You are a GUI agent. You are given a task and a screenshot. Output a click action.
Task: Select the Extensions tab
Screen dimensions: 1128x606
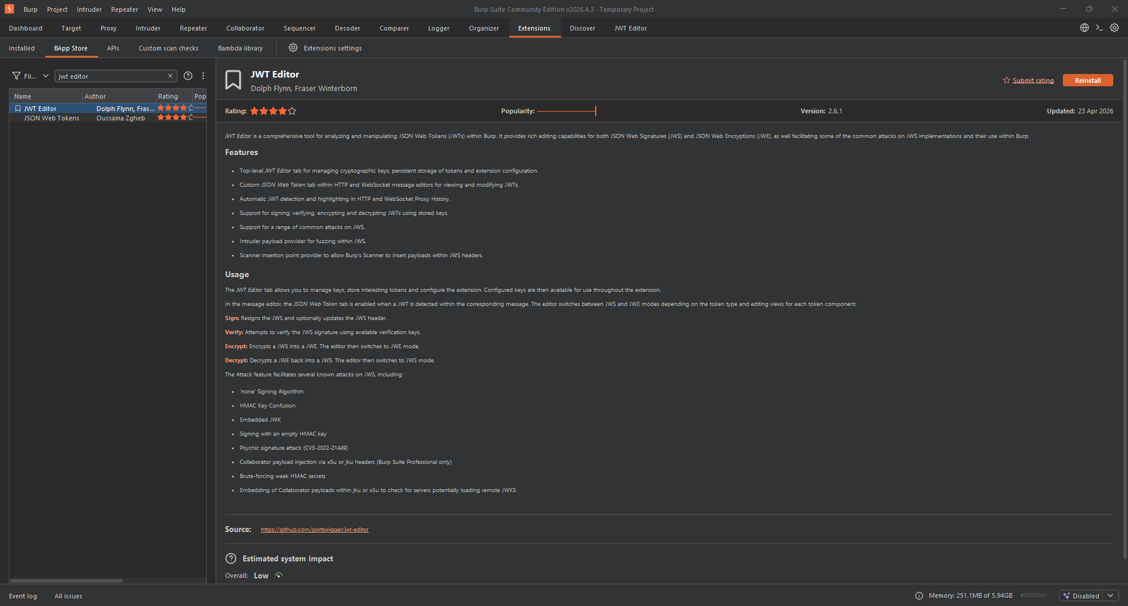click(x=535, y=28)
